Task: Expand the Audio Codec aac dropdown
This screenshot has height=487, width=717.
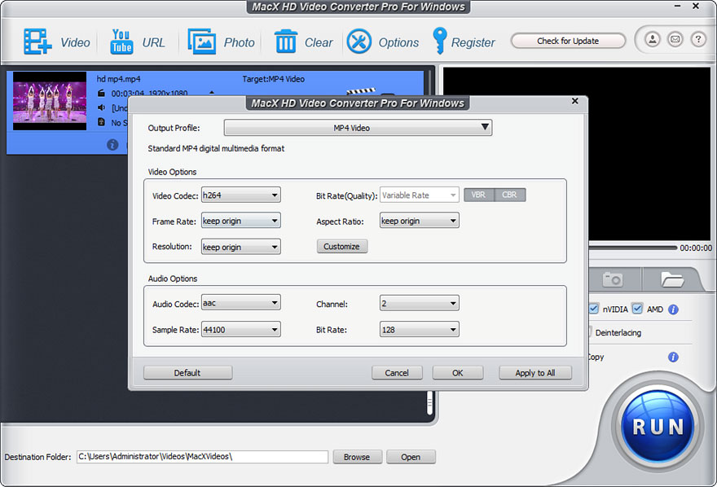Action: tap(240, 303)
